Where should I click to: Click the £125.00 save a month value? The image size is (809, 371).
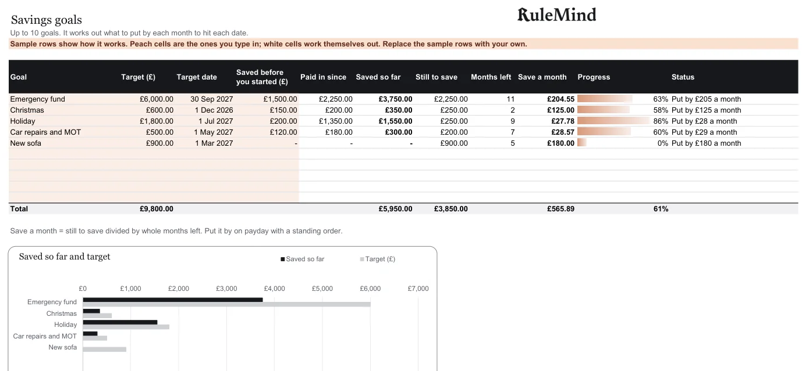(x=560, y=110)
